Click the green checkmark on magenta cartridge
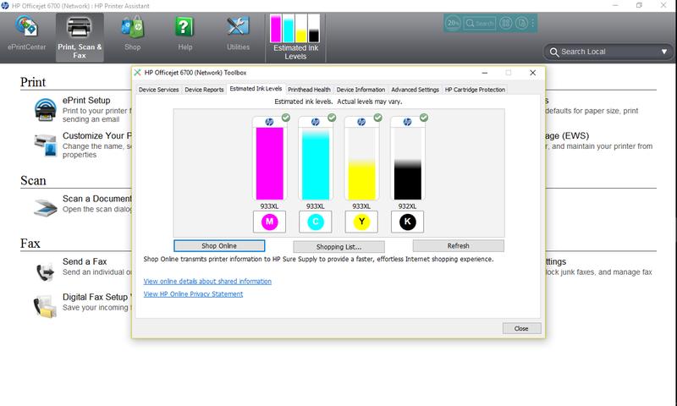Image resolution: width=677 pixels, height=406 pixels. coord(286,118)
